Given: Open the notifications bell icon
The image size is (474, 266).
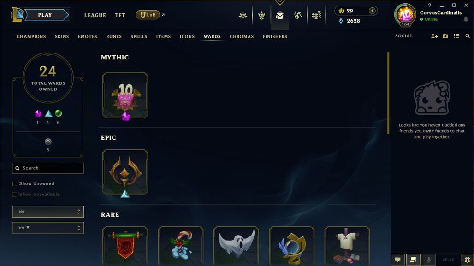Looking at the screenshot, I should tap(466, 19).
